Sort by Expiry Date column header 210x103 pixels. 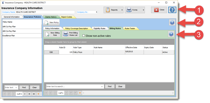pyautogui.click(x=153, y=48)
